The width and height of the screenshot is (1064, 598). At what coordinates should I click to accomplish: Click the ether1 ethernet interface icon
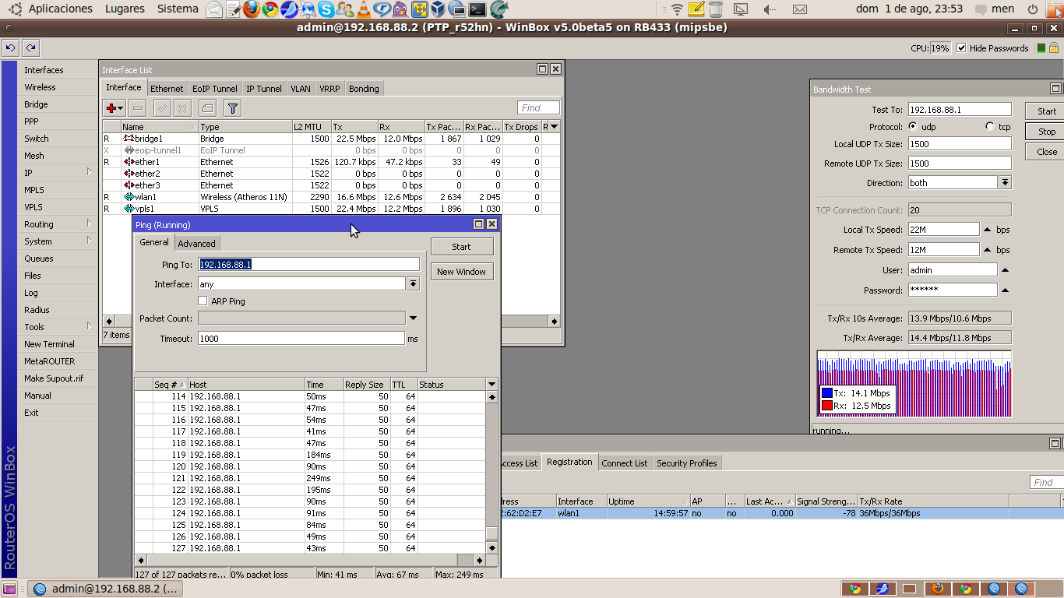(x=129, y=162)
